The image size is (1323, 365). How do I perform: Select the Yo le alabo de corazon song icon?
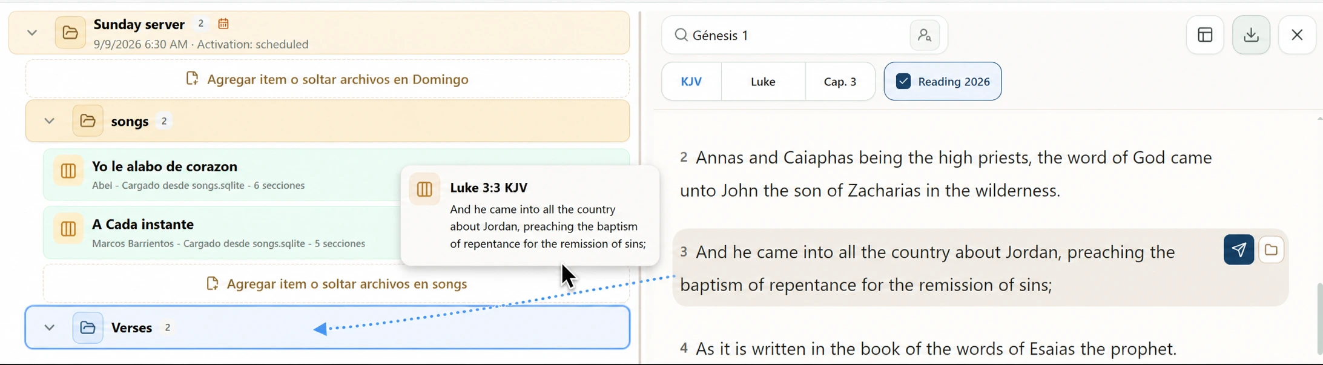[x=68, y=171]
